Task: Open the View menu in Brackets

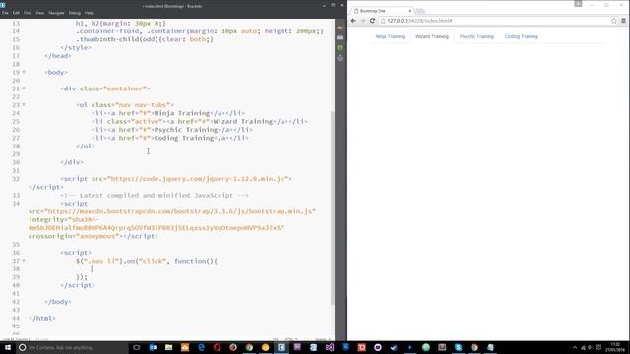Action: 40,13
